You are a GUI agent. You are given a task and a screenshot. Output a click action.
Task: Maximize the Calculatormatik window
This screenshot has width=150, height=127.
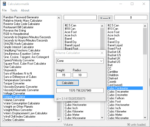click(132, 4)
